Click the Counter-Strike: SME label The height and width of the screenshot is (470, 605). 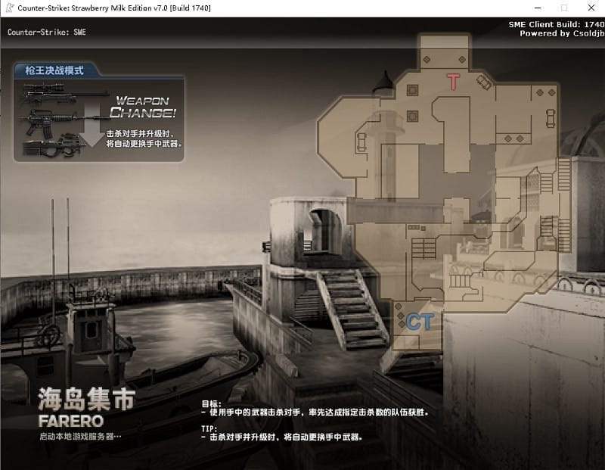click(x=46, y=32)
